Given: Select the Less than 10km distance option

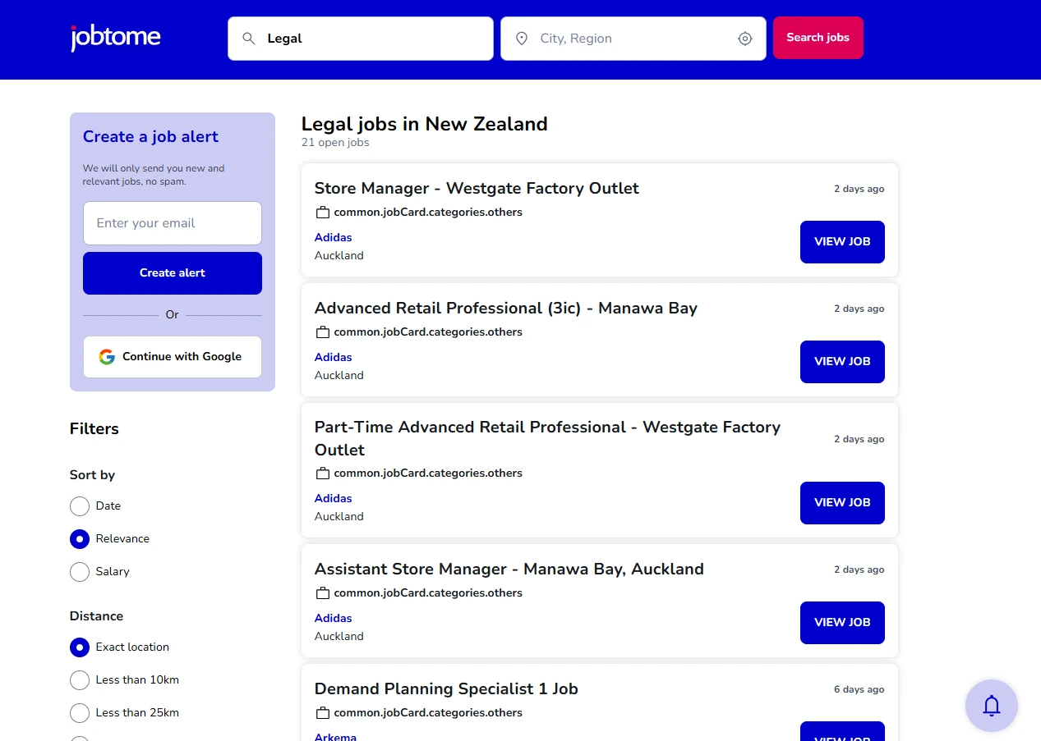Looking at the screenshot, I should 80,680.
